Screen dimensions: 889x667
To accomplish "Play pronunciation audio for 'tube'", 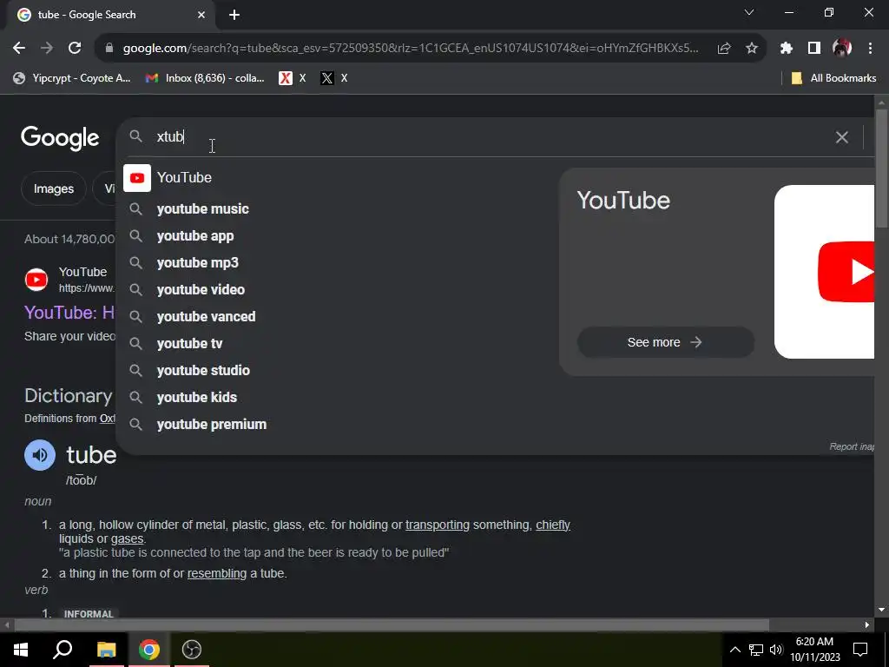I will tap(40, 455).
